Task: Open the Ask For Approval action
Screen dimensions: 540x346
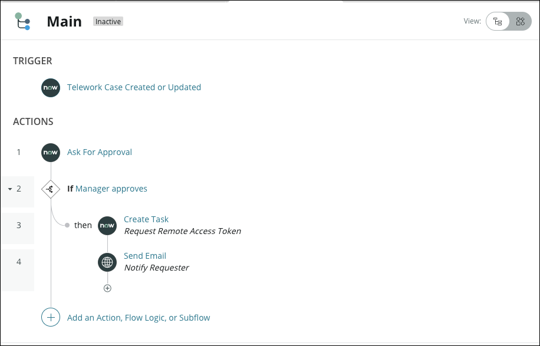Action: (x=100, y=152)
